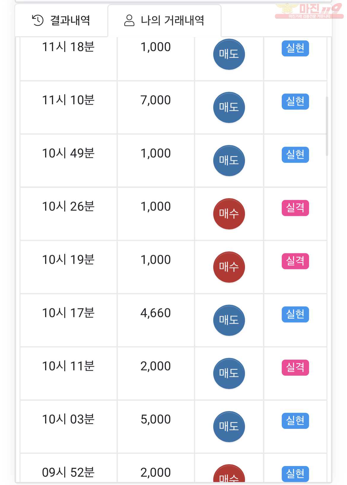This screenshot has height=485, width=347.
Task: Click the user profile icon
Action: point(129,20)
